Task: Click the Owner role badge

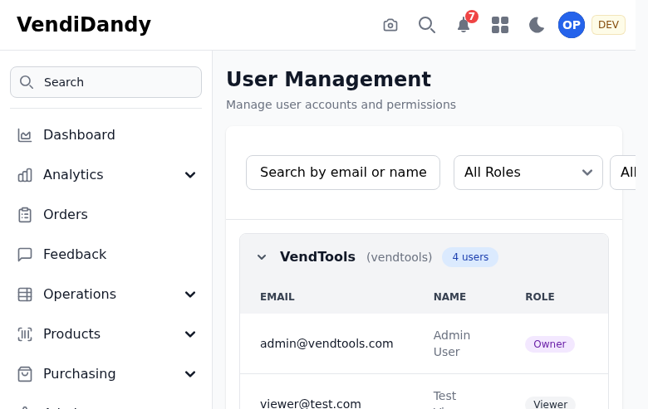Action: point(550,344)
